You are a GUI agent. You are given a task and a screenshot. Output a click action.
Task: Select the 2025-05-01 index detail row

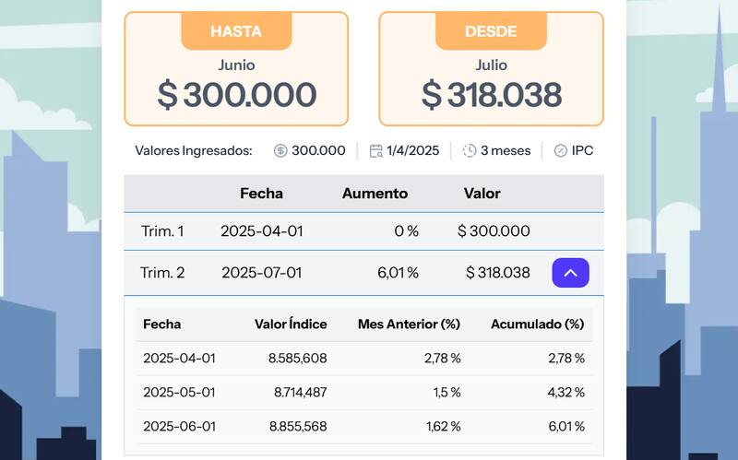tap(363, 393)
